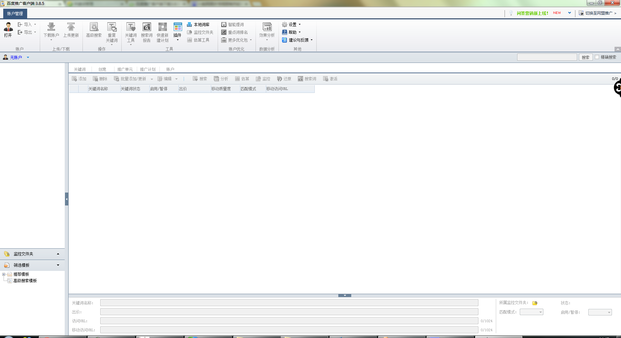This screenshot has height=338, width=621.
Task: Click the 激活 activate button
Action: coord(330,79)
